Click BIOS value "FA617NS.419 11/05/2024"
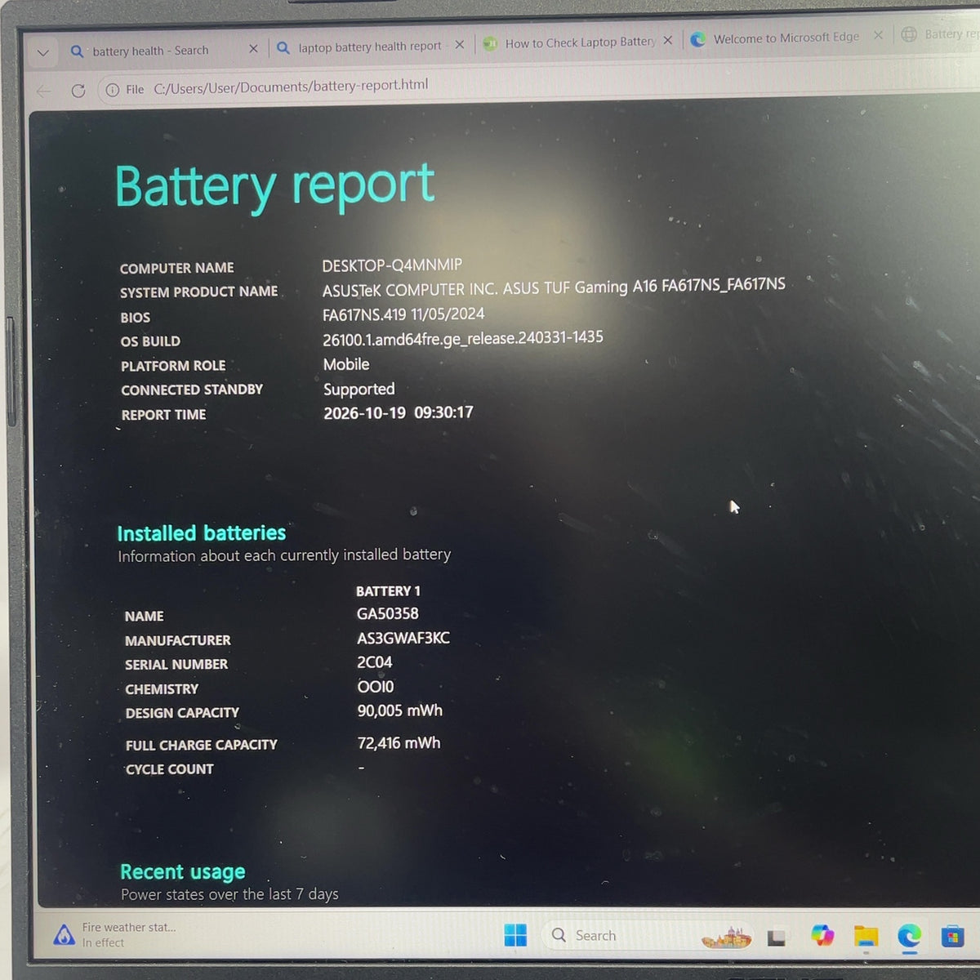The height and width of the screenshot is (980, 980). pos(403,314)
